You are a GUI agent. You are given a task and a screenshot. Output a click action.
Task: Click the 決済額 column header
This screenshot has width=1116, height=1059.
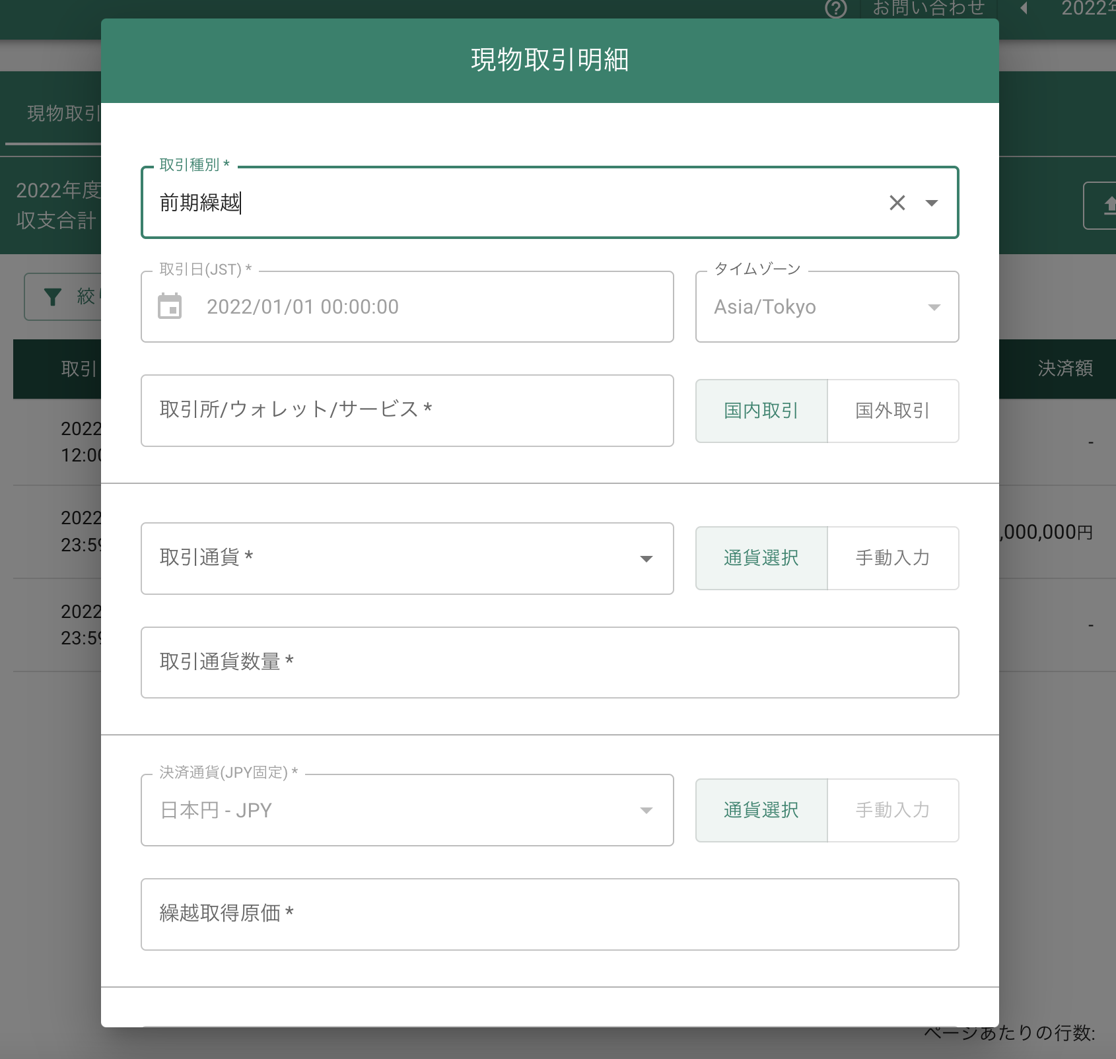(x=1065, y=368)
